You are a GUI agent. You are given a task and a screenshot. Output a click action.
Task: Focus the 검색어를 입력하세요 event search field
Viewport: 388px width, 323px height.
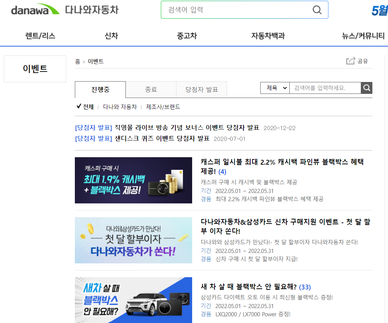(325, 88)
